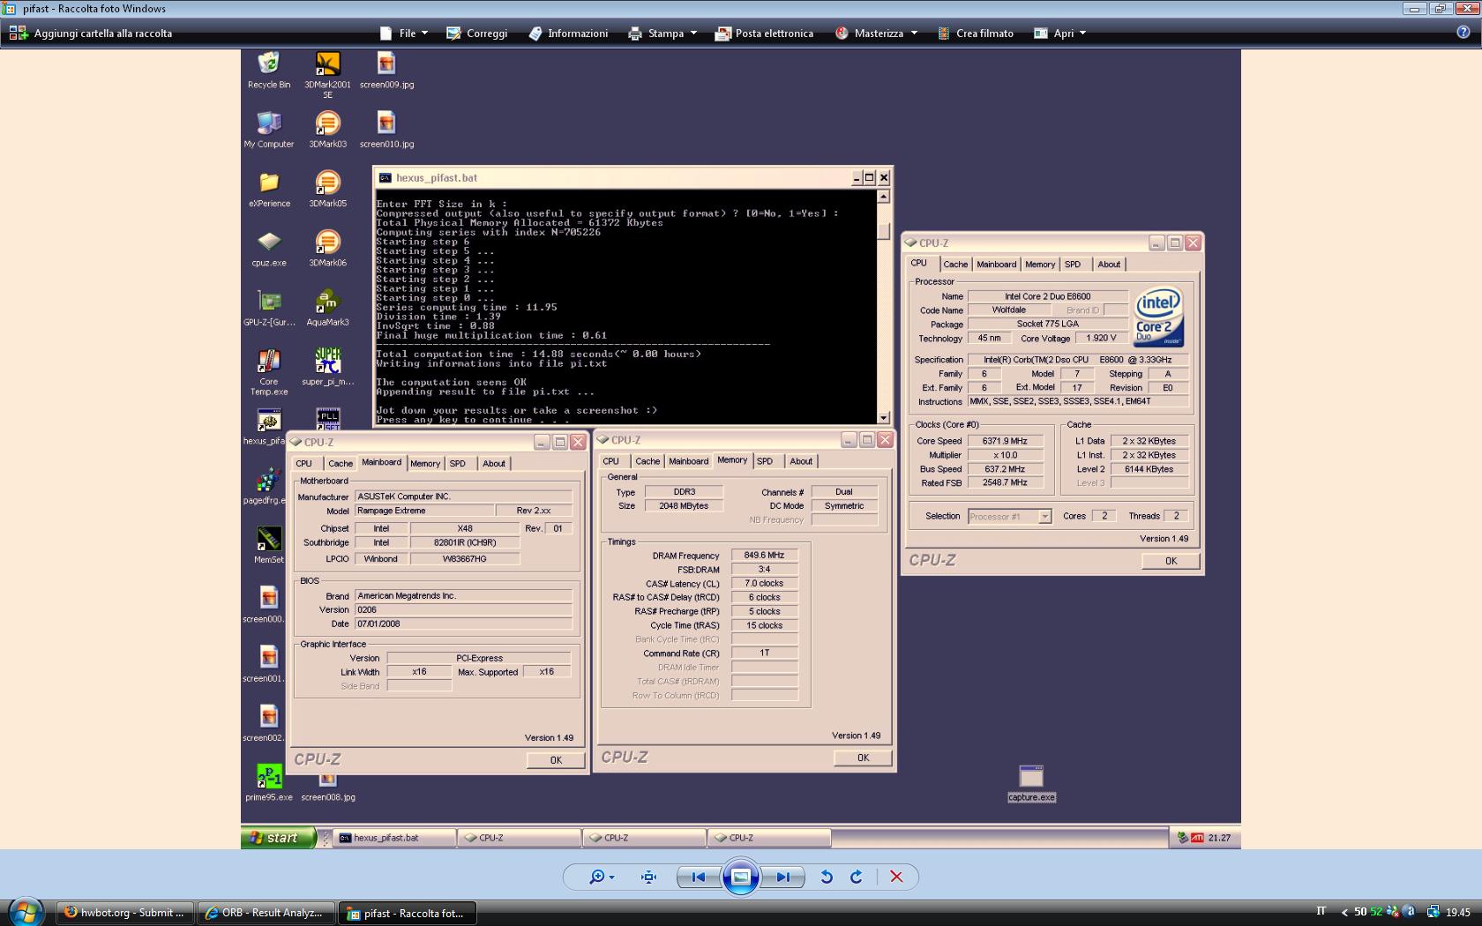Screen dimensions: 1482x926
Task: Open Memory tab in right CPU-Z window
Action: (1040, 265)
